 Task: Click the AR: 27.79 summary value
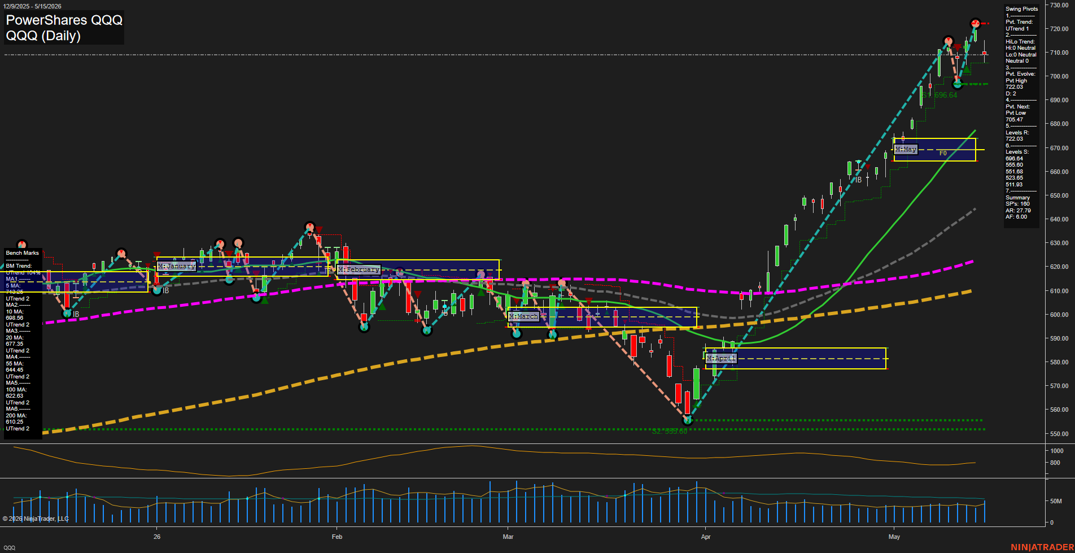coord(1018,211)
